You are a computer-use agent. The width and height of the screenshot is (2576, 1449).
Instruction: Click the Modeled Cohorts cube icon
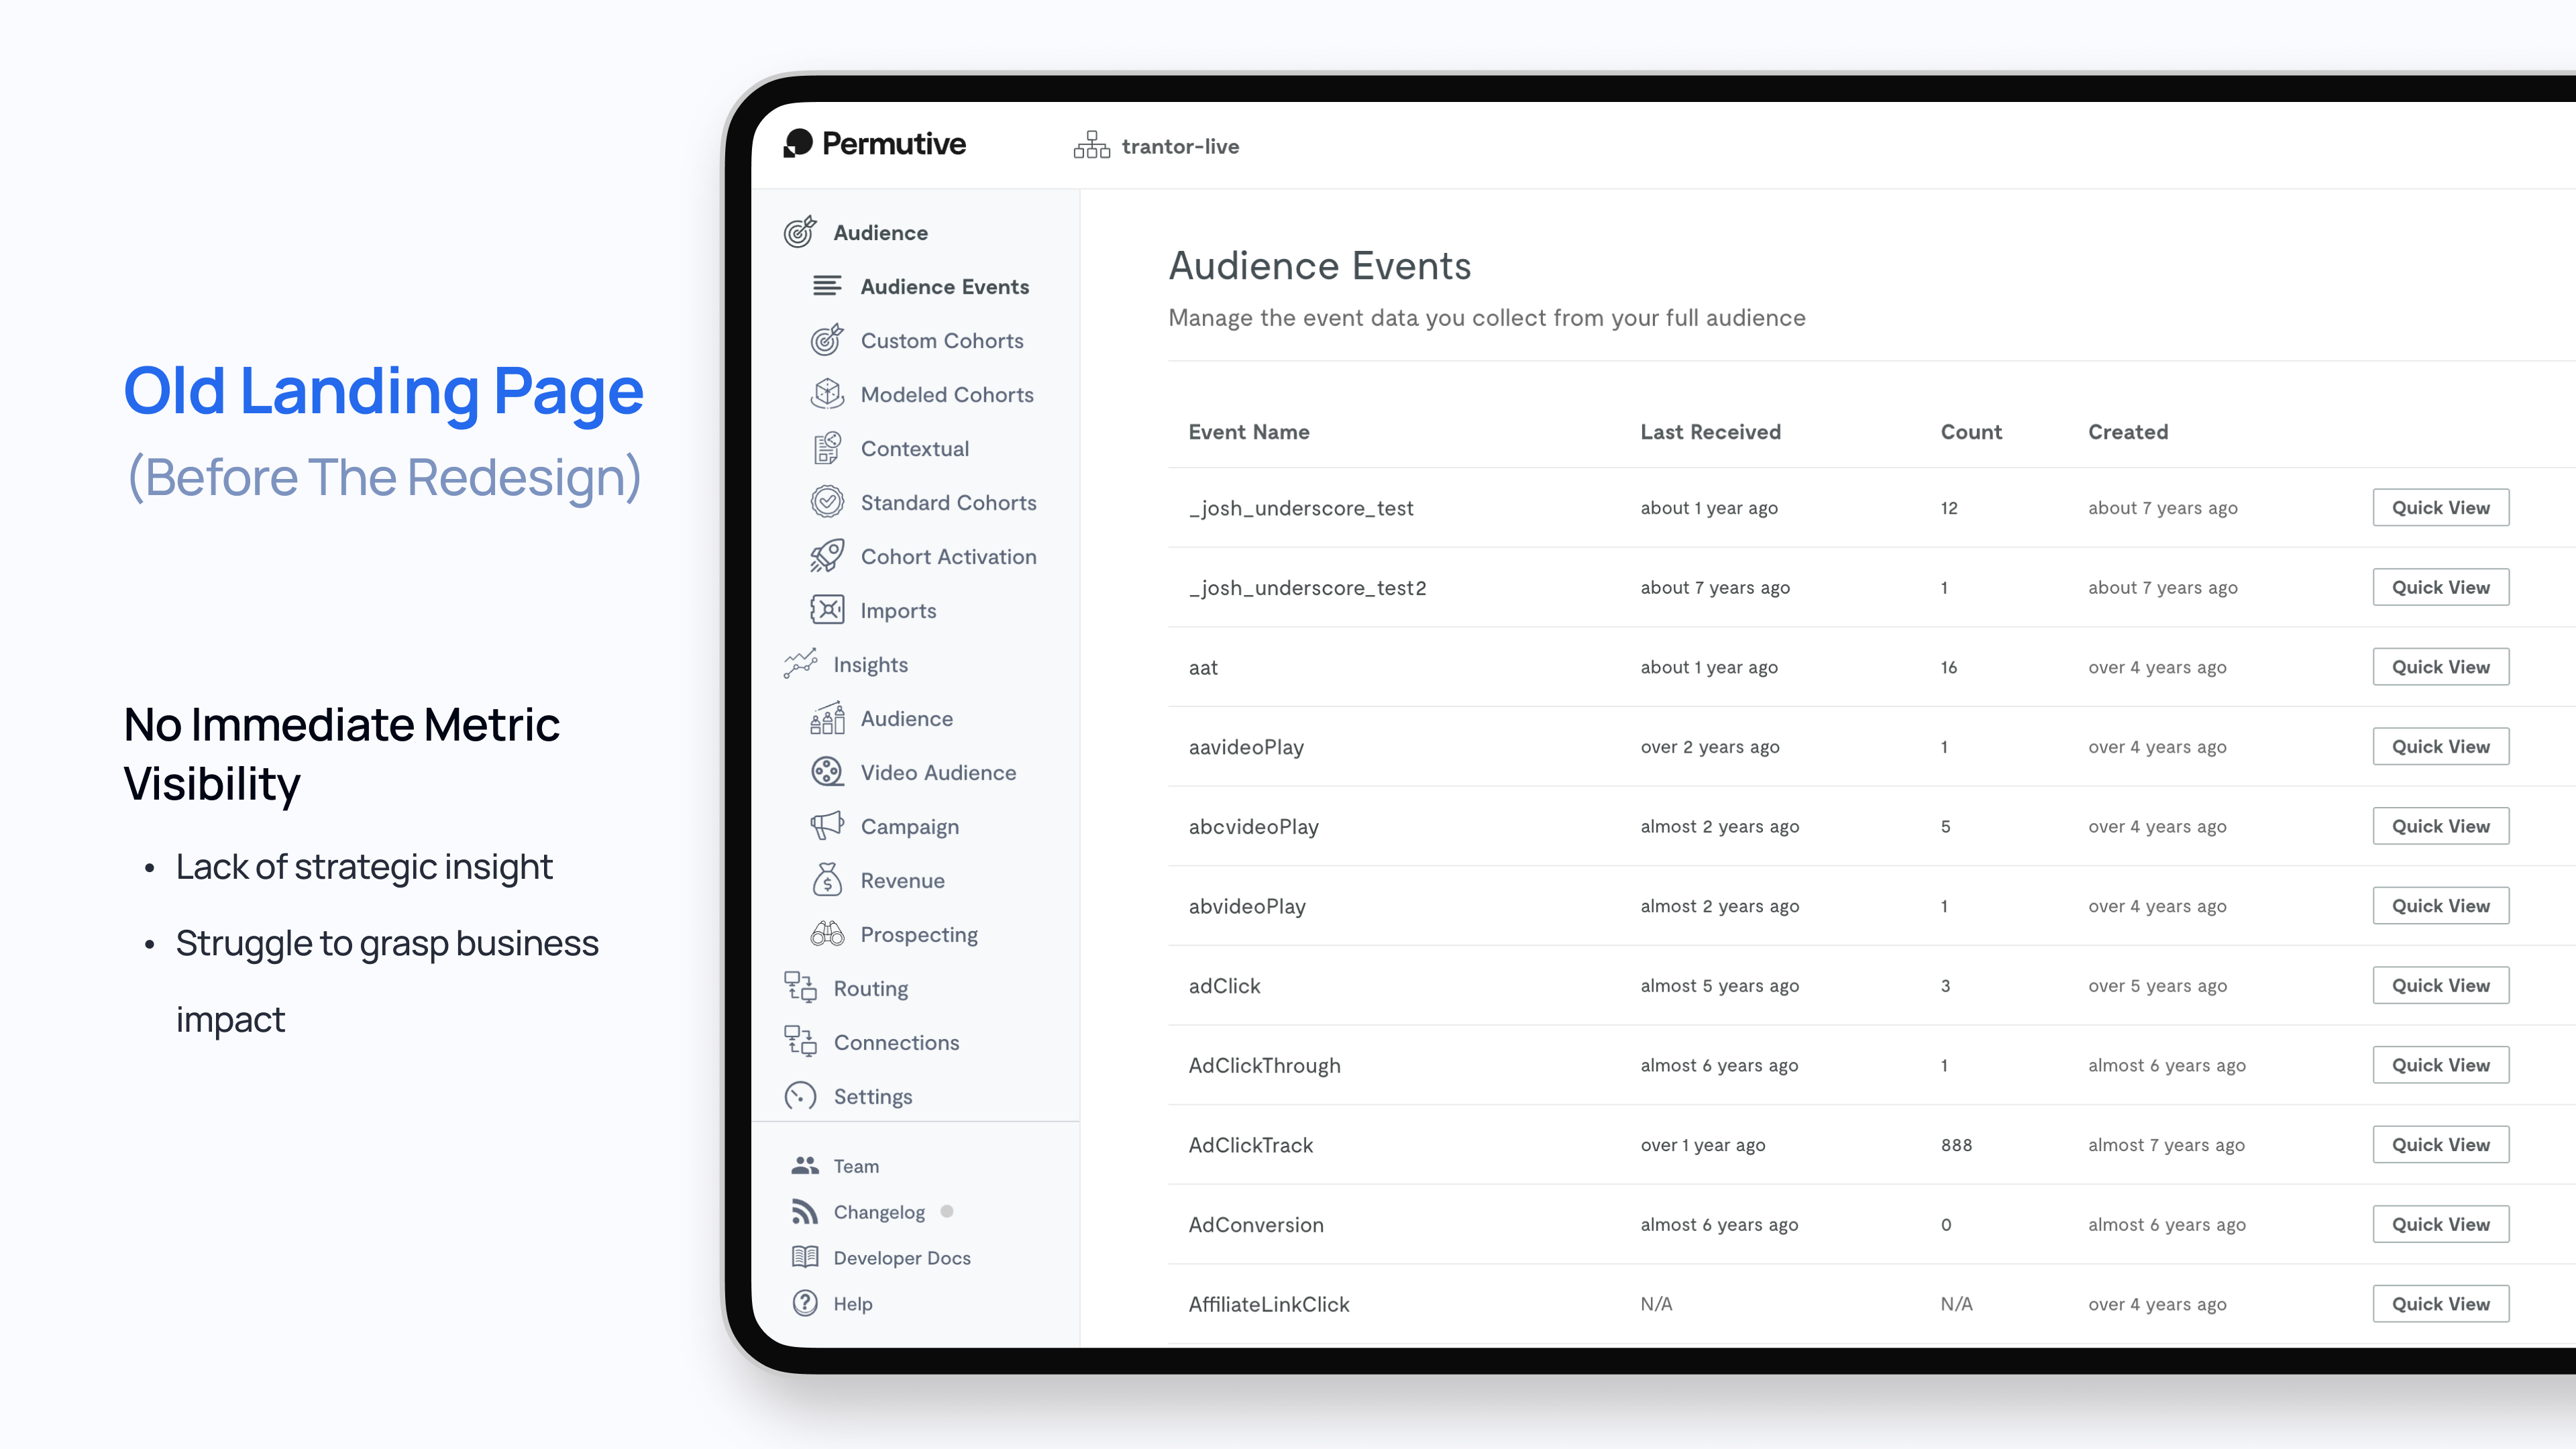tap(826, 394)
